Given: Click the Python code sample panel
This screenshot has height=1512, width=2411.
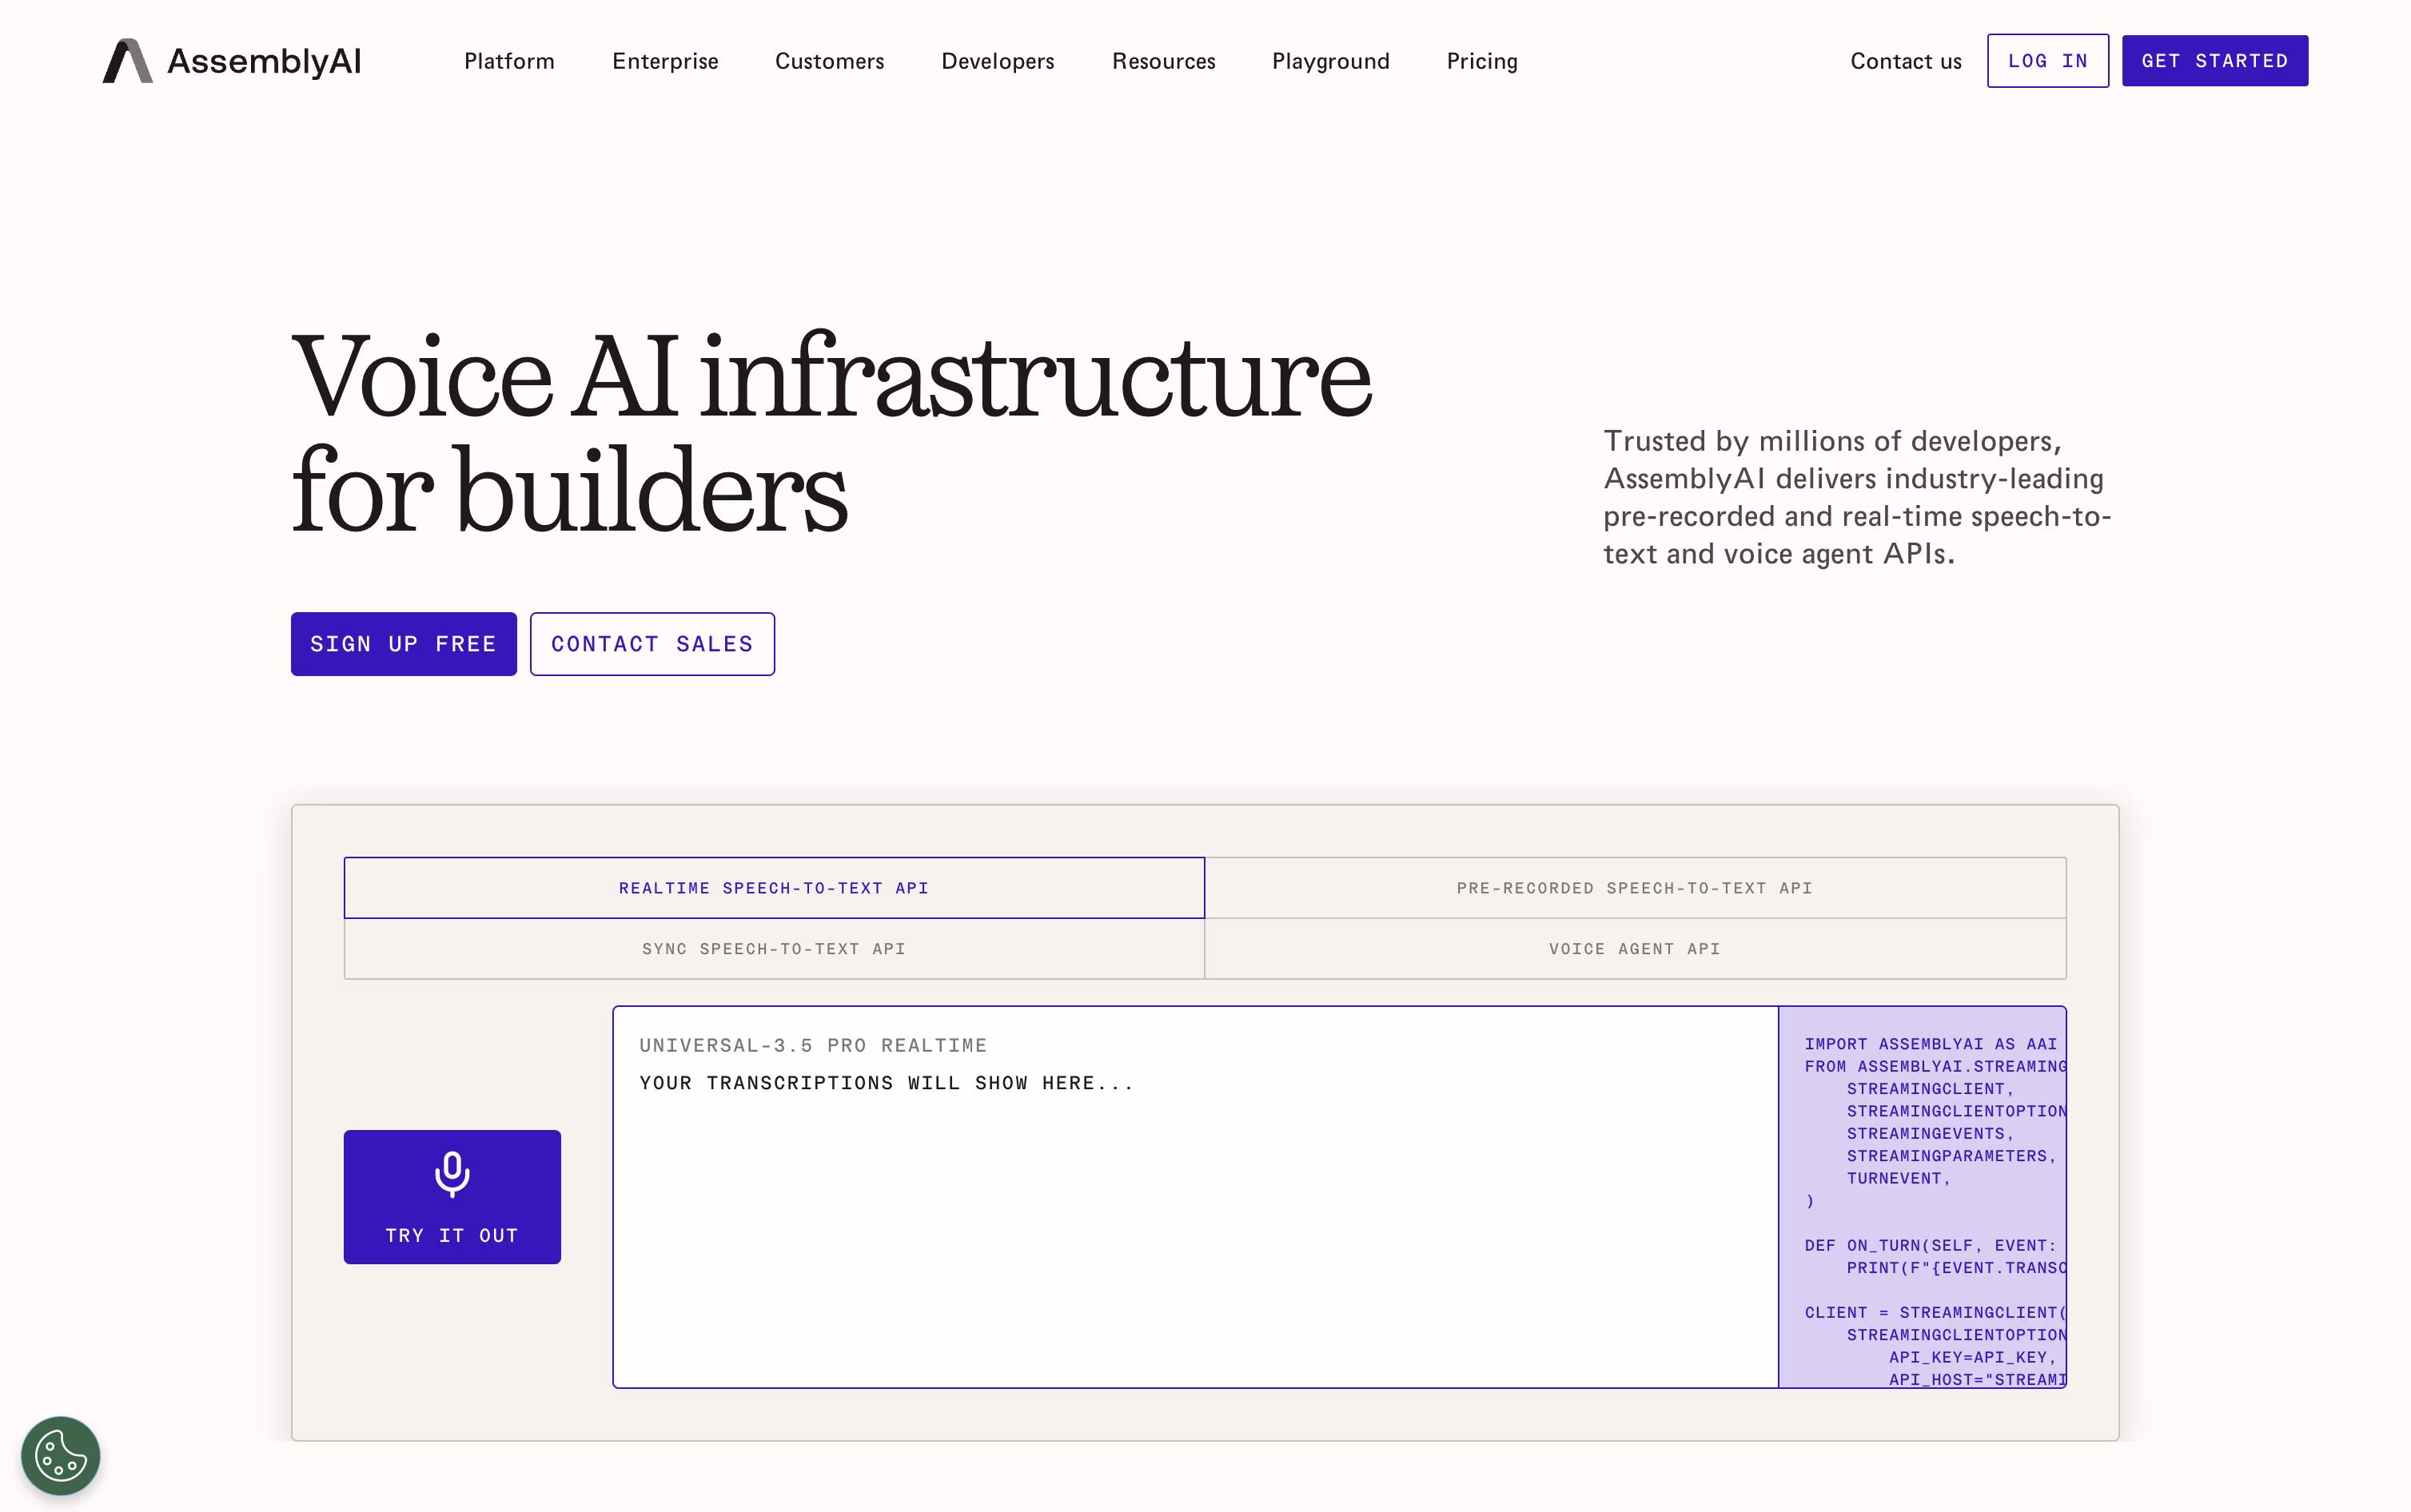Looking at the screenshot, I should [x=1922, y=1197].
